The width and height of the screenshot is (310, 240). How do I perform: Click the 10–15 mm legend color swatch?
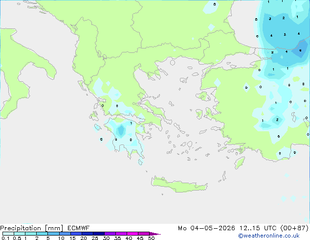click(x=65, y=234)
